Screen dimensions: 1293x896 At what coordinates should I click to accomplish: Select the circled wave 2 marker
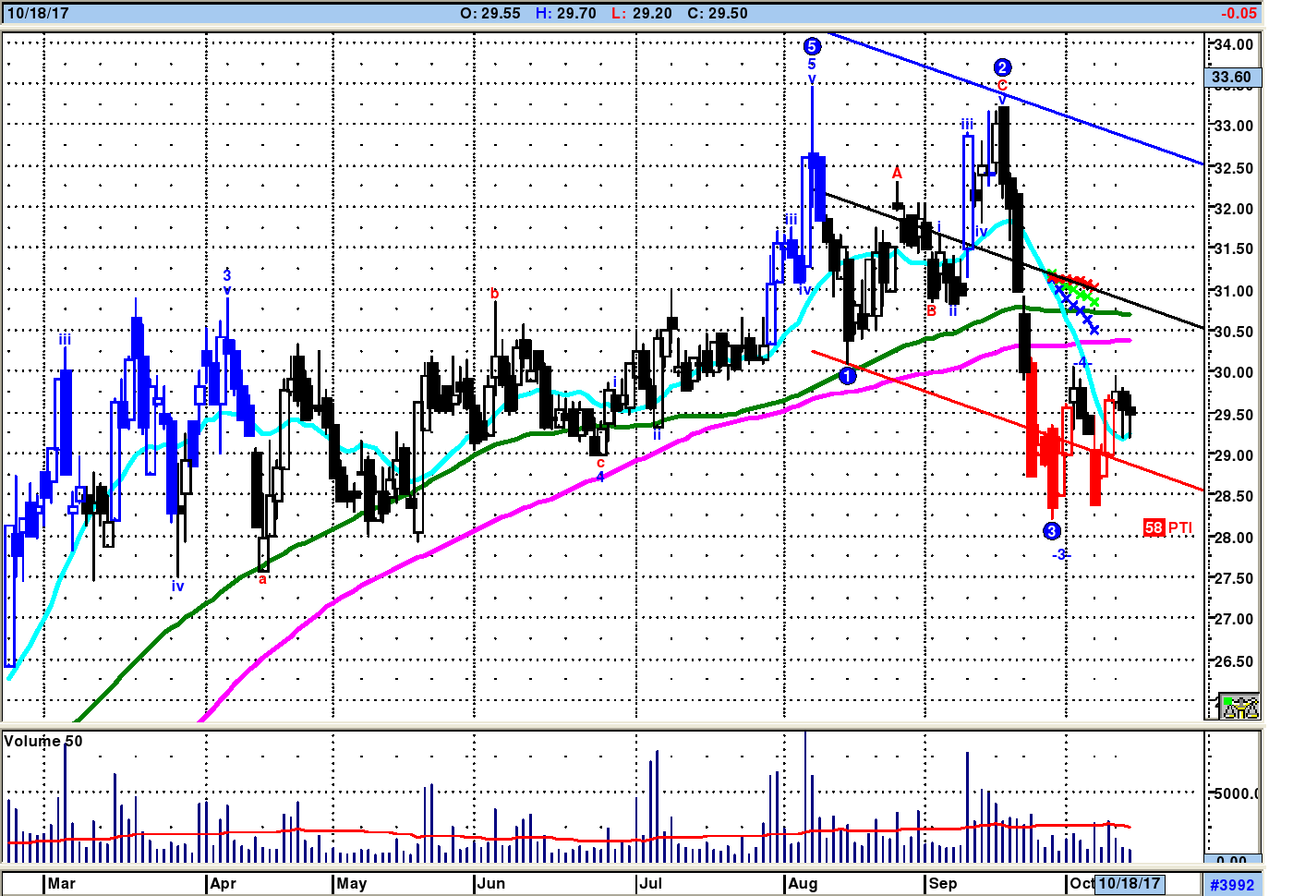[x=1002, y=67]
